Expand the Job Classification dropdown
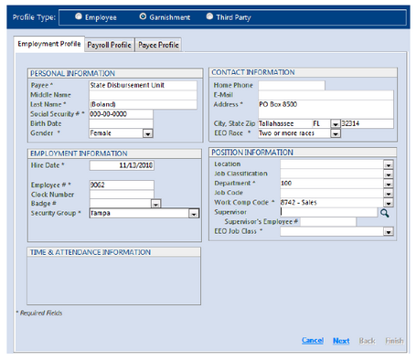416x360 pixels. point(389,175)
